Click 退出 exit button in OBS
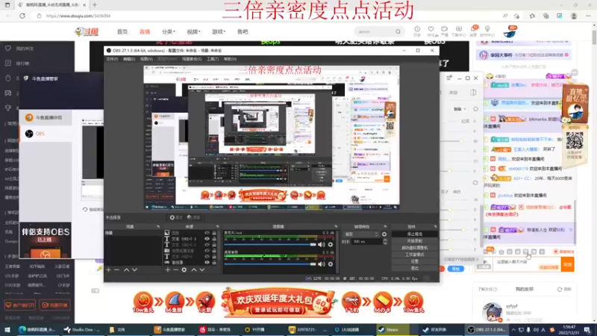 414,268
